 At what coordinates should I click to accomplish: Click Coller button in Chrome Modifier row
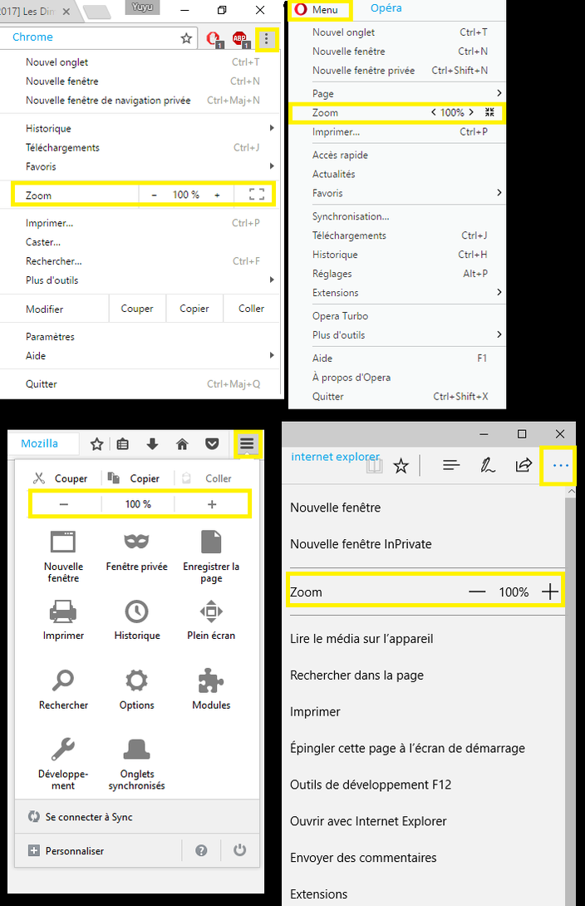coord(251,309)
